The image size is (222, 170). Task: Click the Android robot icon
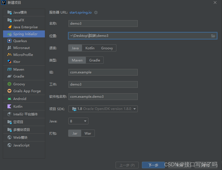pos(9,99)
